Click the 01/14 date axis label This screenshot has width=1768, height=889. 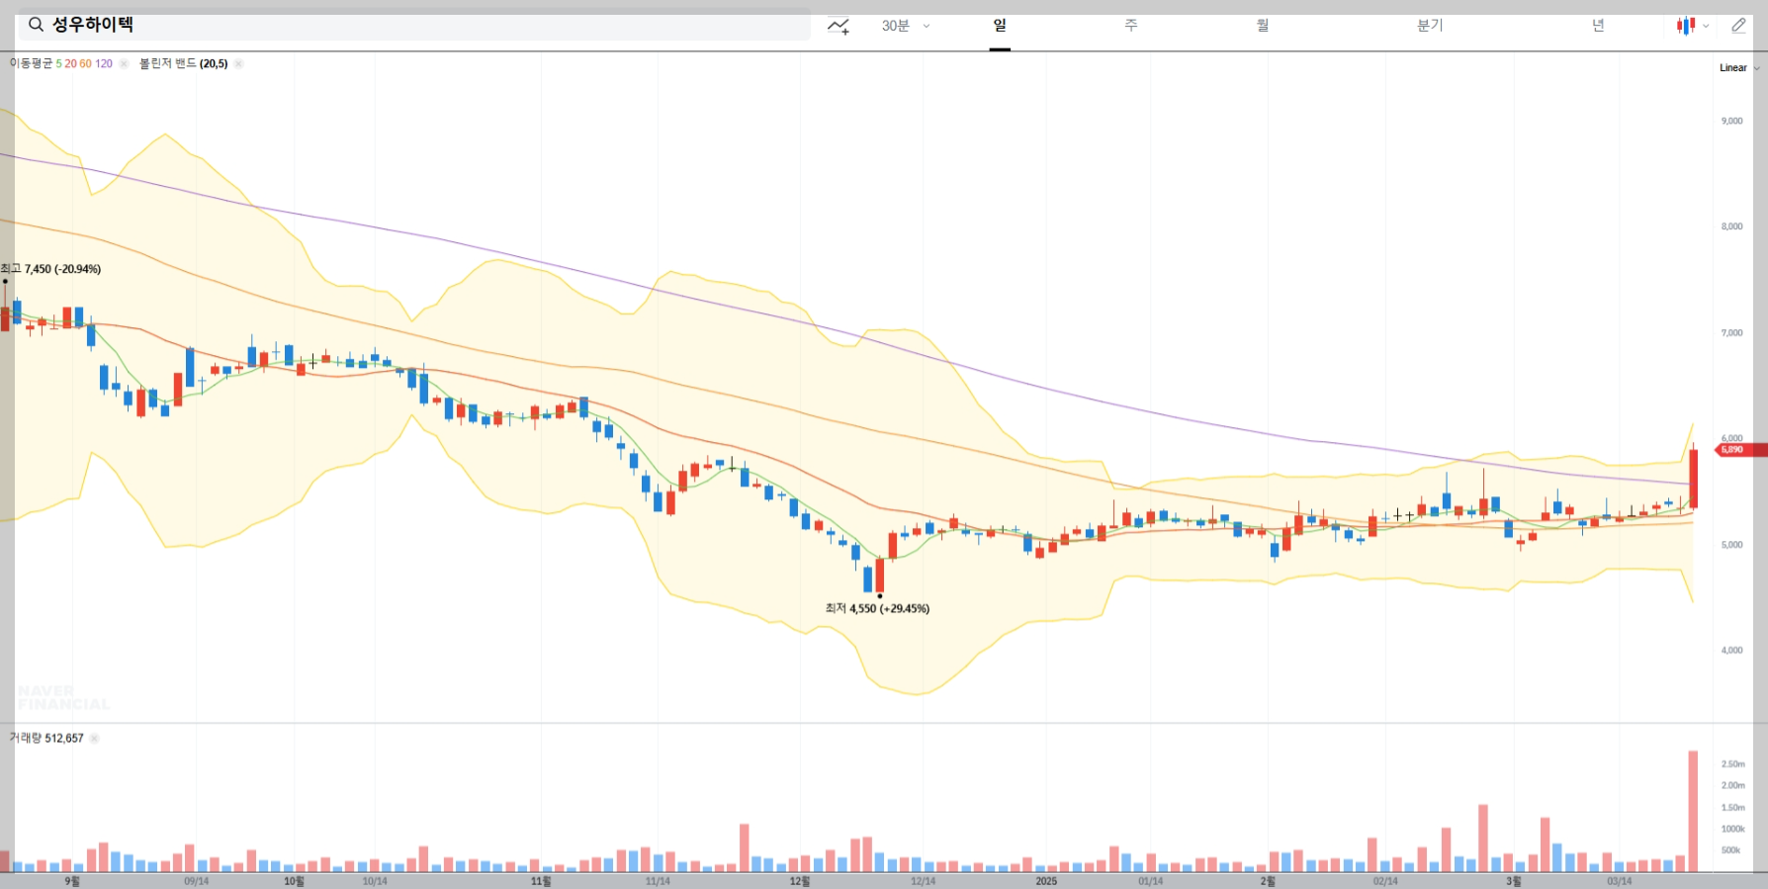[x=1150, y=881]
